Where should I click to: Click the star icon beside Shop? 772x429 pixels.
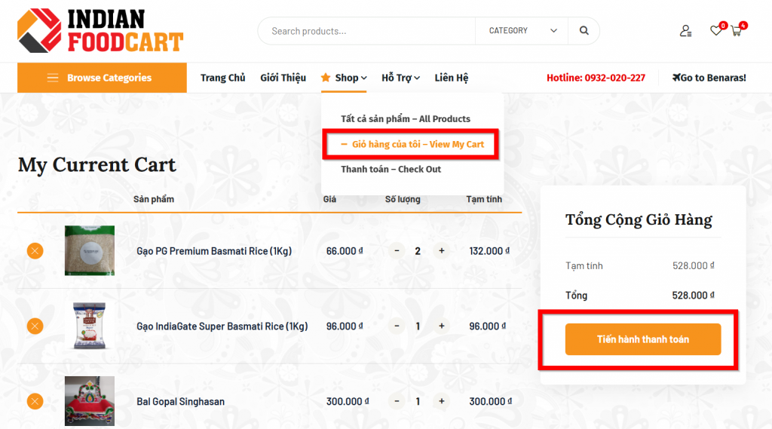click(x=326, y=78)
